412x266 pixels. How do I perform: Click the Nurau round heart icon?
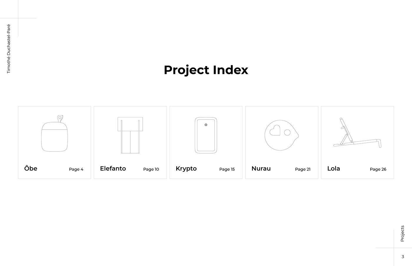(x=281, y=135)
